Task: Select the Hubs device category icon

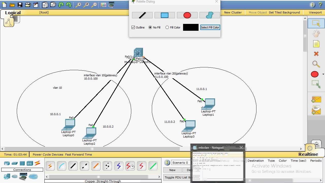Action: point(22,163)
